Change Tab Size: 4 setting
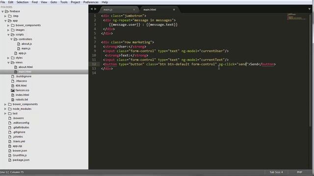Viewport: 314px width, 176px height. pyautogui.click(x=276, y=172)
